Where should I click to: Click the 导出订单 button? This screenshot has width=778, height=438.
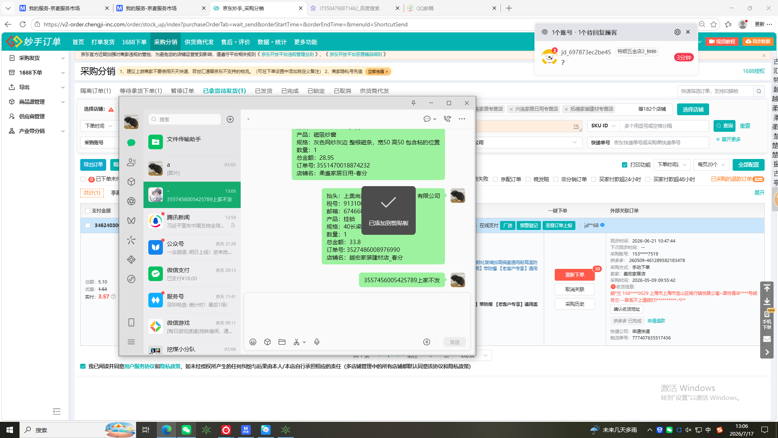[x=93, y=165]
